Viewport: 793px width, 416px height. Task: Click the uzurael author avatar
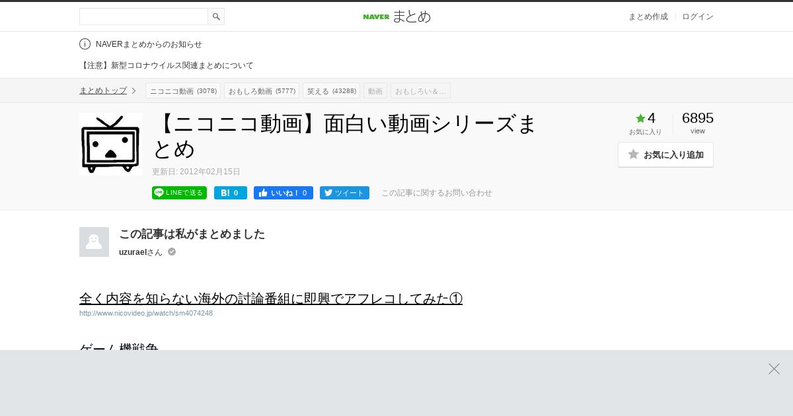coord(94,242)
